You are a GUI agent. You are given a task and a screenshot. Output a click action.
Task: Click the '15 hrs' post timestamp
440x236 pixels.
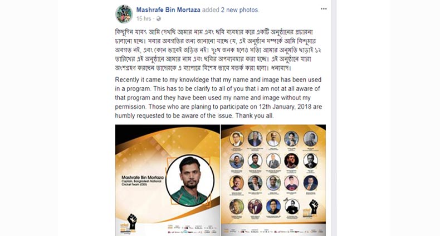coord(144,19)
